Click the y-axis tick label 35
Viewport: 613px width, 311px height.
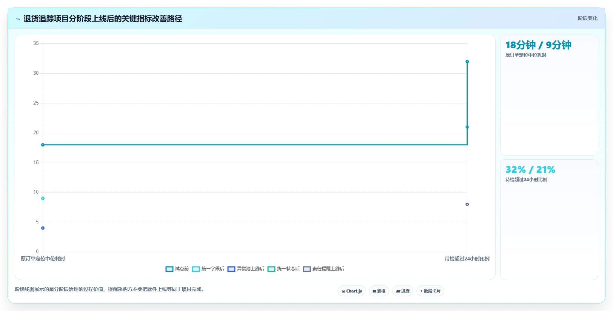[36, 43]
